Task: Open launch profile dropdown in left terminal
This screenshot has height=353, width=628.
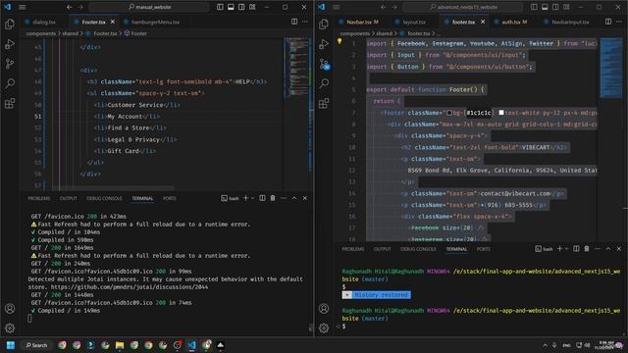Action: click(x=253, y=198)
